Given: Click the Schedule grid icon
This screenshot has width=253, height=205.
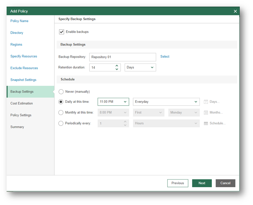Looking at the screenshot, I should (x=206, y=124).
